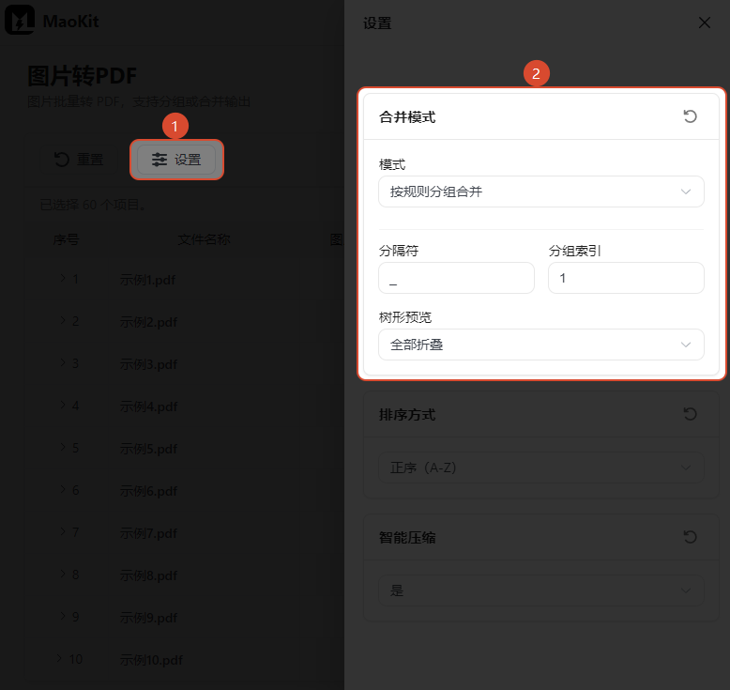
Task: Click the 设置 panel title text
Action: pos(377,23)
